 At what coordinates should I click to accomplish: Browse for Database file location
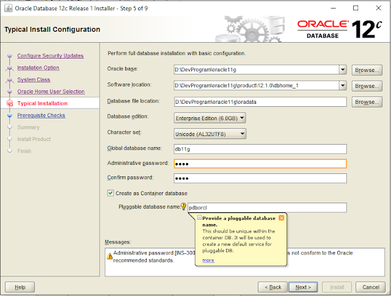tap(367, 102)
